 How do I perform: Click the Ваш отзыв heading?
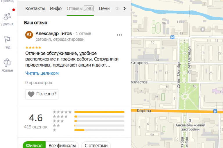click(35, 23)
